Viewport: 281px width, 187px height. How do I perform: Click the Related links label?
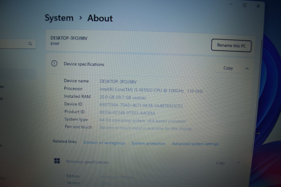[x=65, y=141]
